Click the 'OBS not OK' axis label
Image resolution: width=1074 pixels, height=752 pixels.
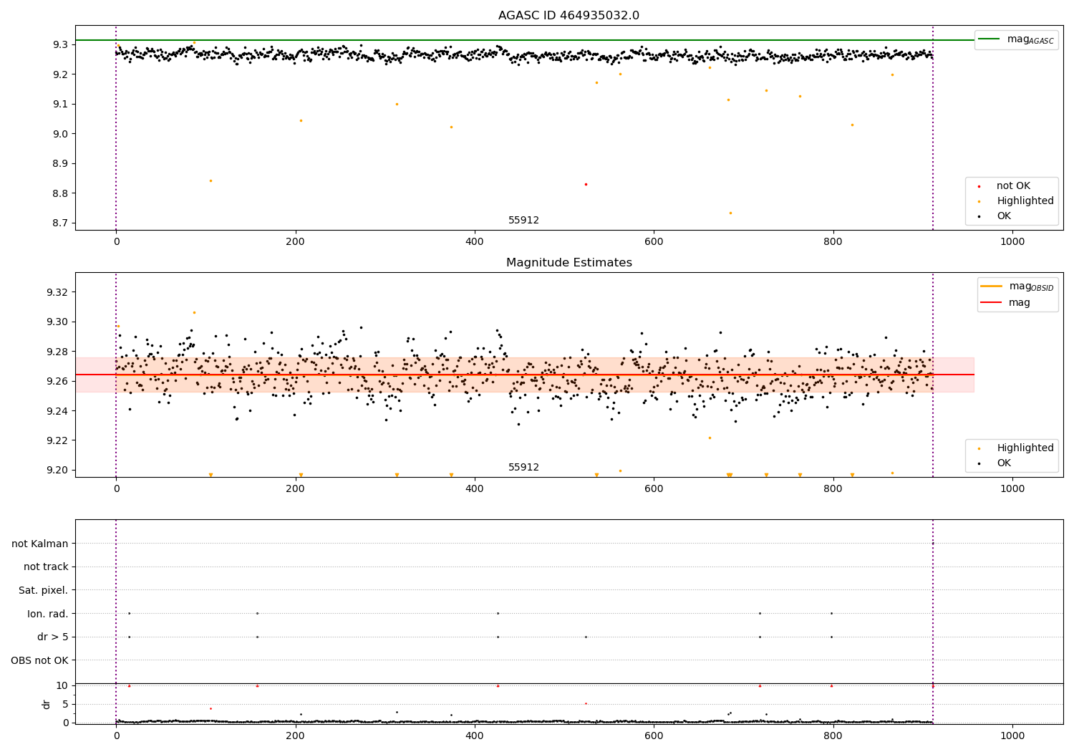click(39, 660)
